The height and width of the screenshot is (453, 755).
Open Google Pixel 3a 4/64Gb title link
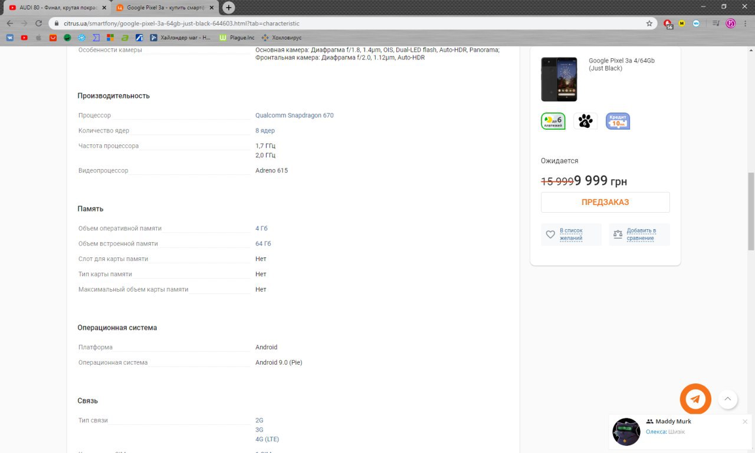[x=622, y=65]
